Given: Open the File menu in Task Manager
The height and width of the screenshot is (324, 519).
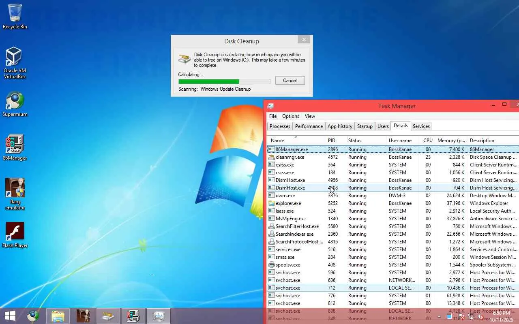Looking at the screenshot, I should click(x=273, y=116).
